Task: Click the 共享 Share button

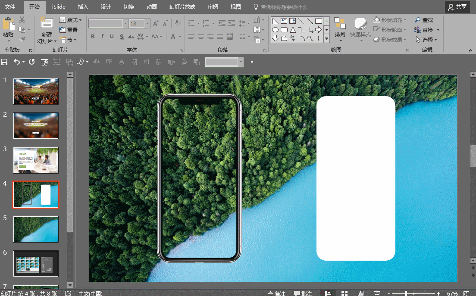Action: pos(457,7)
